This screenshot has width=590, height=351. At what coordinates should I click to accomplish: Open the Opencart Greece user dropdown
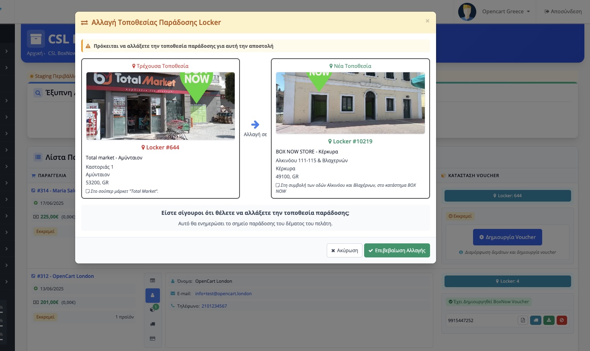[506, 11]
